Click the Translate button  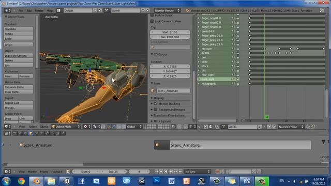click(x=19, y=29)
